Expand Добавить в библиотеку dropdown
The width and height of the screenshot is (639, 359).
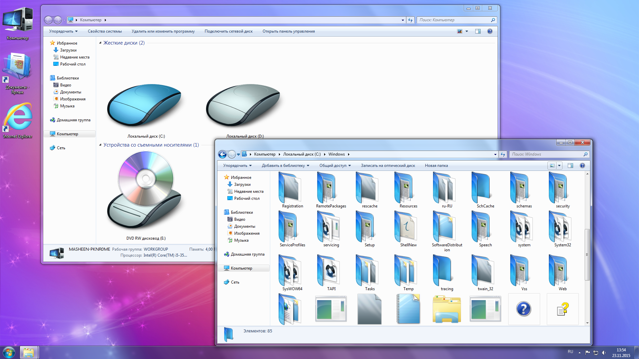pyautogui.click(x=286, y=166)
